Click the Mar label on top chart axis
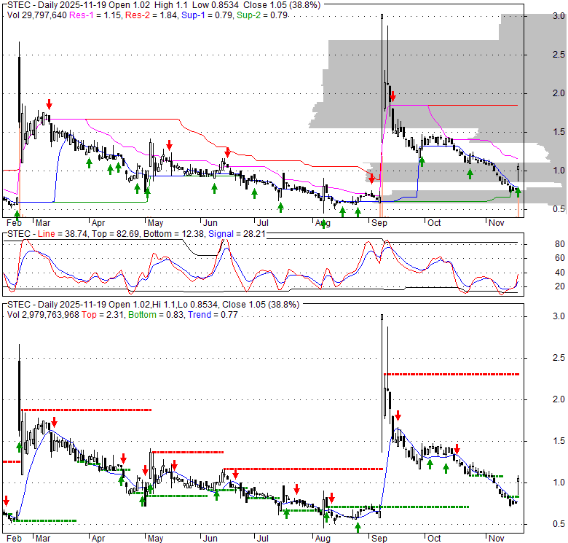Viewport: 568px width, 543px height. [43, 223]
